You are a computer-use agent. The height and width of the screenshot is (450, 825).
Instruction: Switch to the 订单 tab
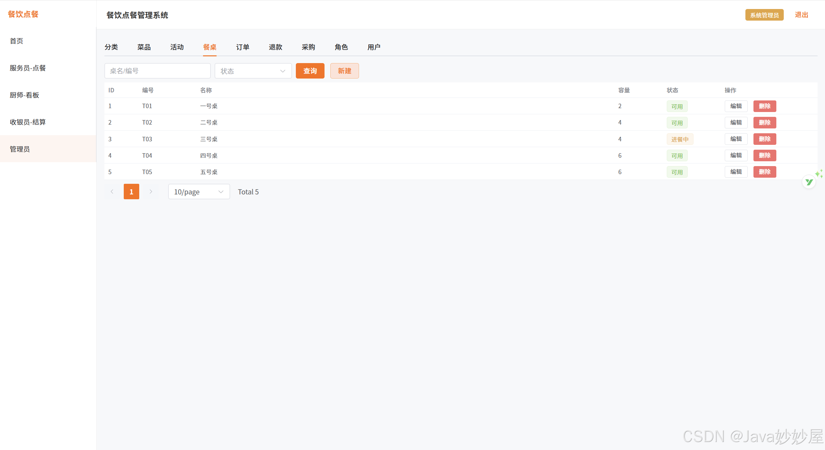tap(242, 47)
